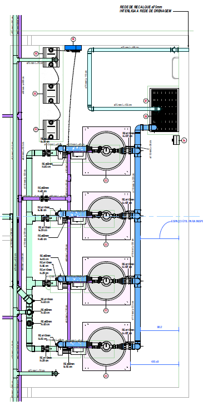The width and height of the screenshot is (203, 405).
Task: Select valve symbol on top right ø75 pipe
Action: pyautogui.click(x=175, y=50)
